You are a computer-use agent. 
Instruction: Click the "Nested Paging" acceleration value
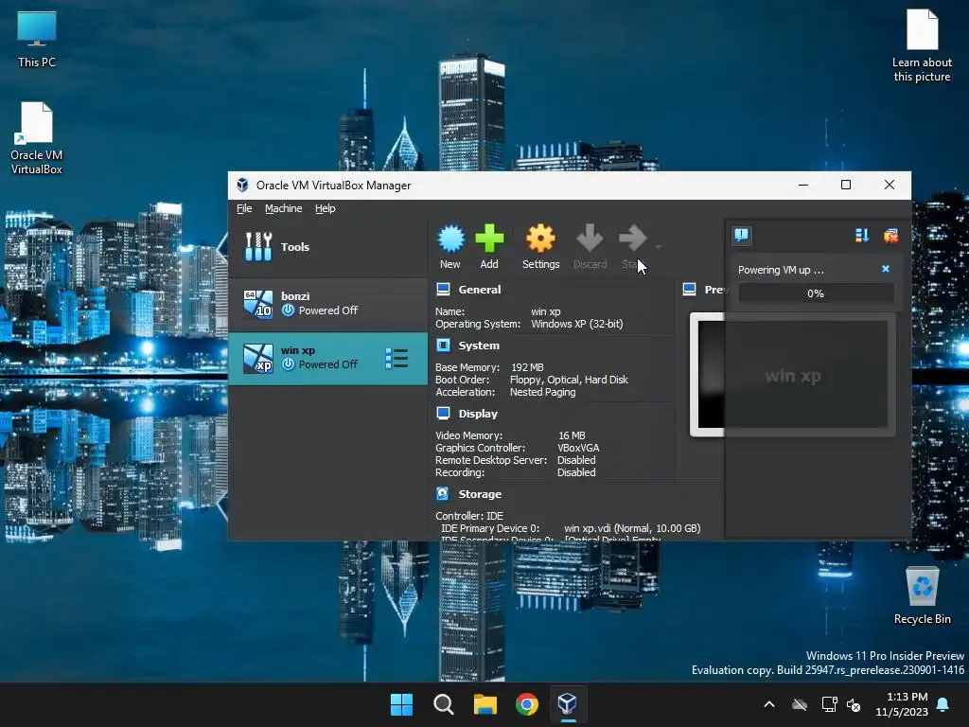(542, 392)
